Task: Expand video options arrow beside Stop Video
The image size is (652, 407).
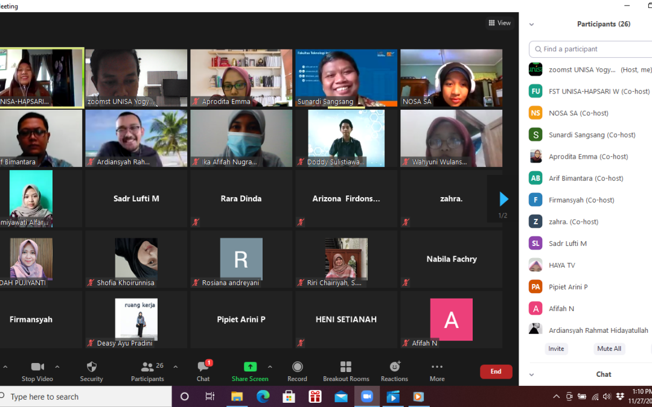Action: [x=57, y=367]
